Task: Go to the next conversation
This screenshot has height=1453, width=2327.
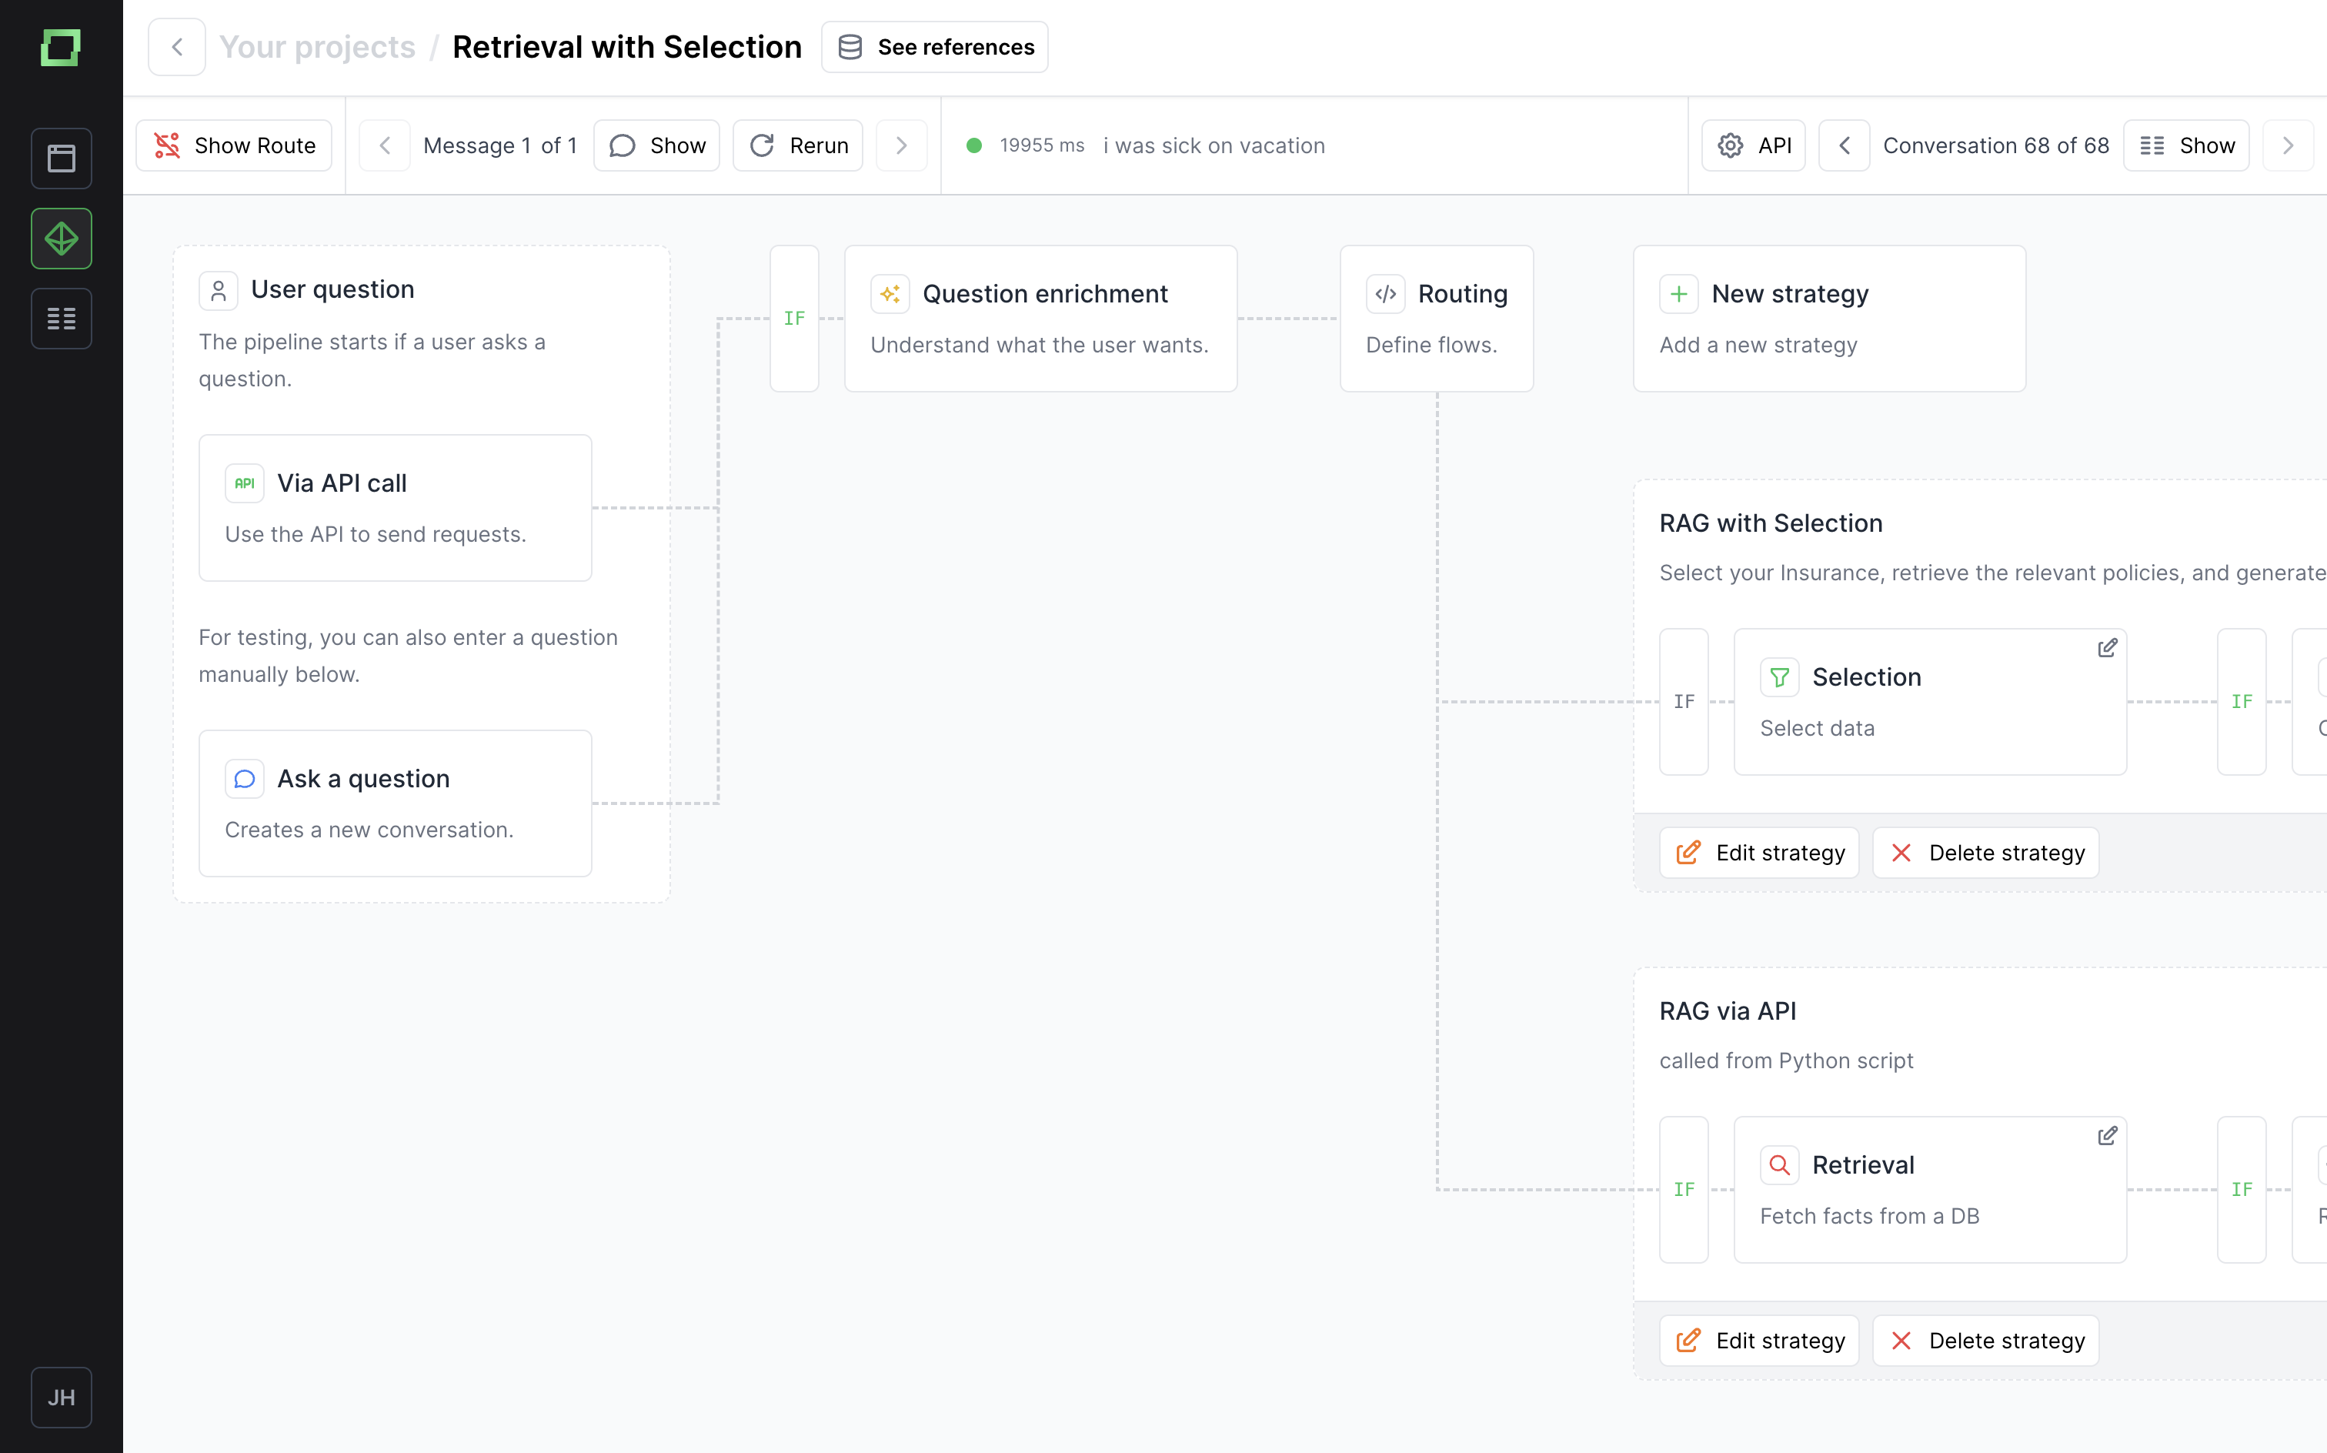Action: tap(2289, 145)
